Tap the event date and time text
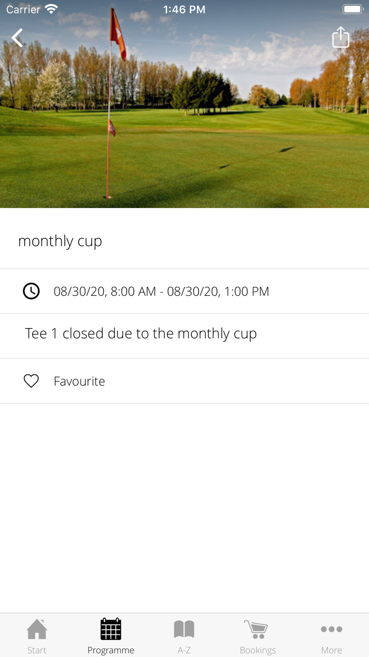 (161, 292)
